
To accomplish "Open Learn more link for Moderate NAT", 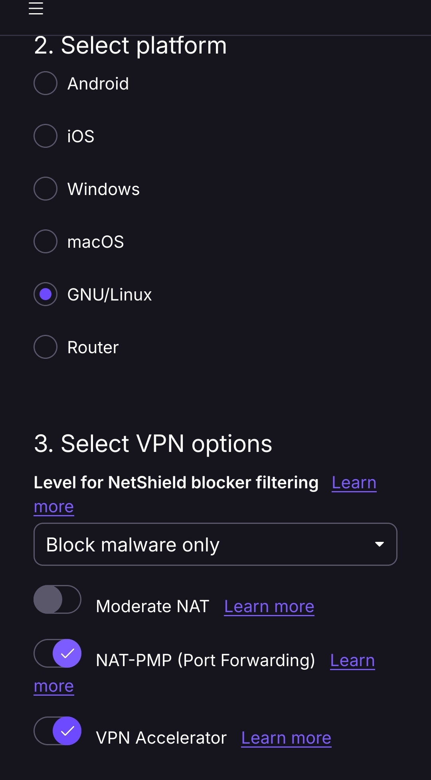I will (269, 607).
